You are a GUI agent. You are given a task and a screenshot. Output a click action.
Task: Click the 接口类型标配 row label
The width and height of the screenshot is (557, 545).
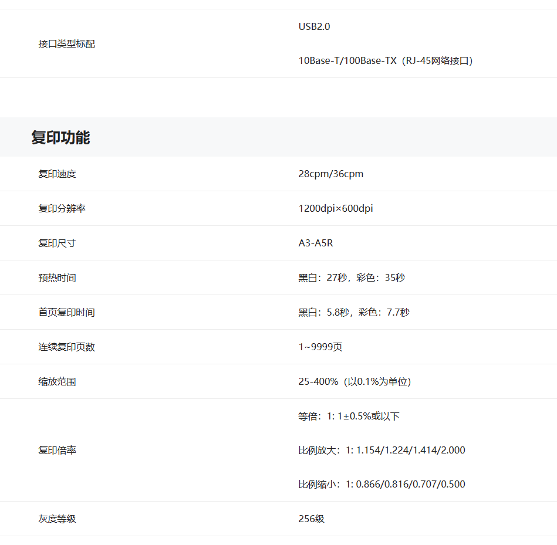coord(66,44)
